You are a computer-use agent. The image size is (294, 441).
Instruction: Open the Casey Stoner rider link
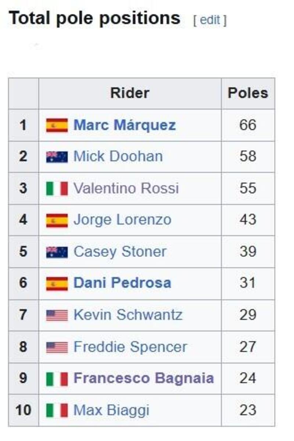[120, 252]
